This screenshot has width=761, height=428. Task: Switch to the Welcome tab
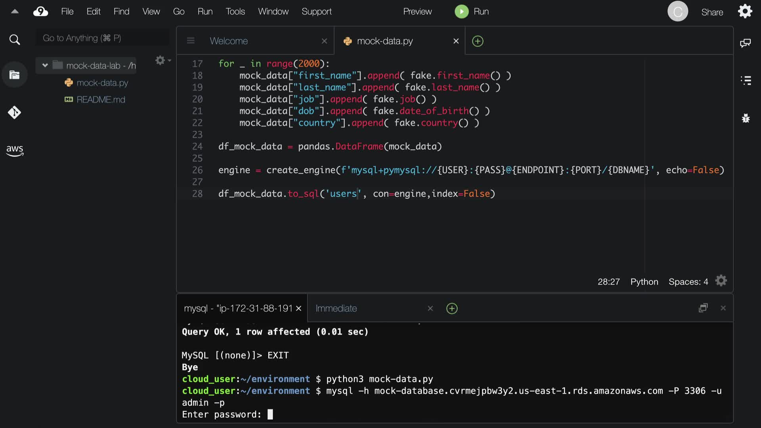(229, 41)
